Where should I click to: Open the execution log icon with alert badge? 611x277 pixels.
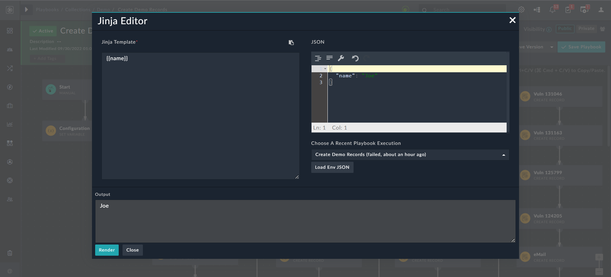(584, 10)
